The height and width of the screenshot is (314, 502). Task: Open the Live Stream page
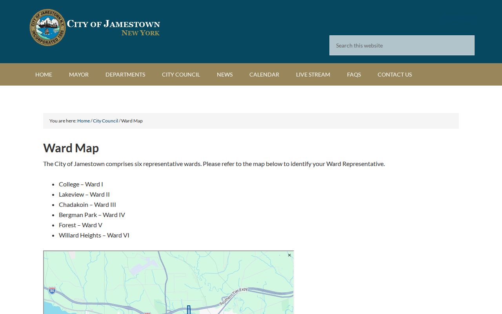click(313, 75)
